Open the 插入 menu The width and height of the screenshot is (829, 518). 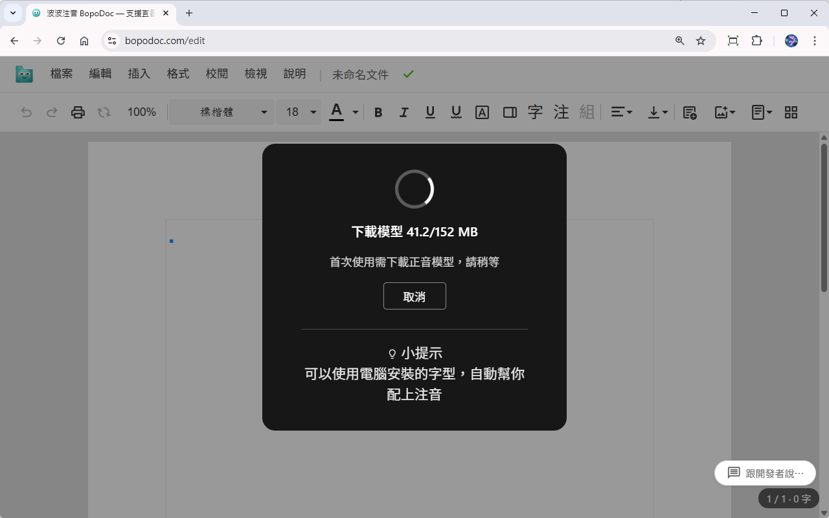click(139, 74)
